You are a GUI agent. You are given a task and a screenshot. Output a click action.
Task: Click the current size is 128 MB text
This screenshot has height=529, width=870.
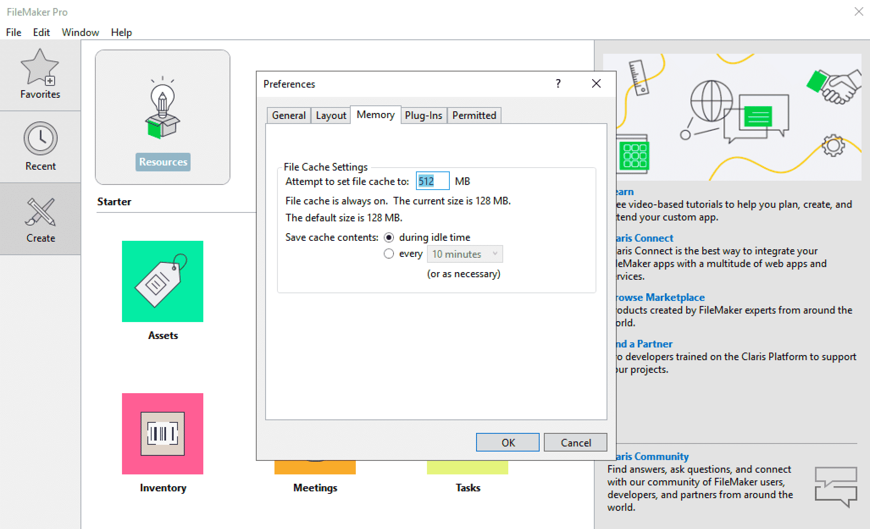452,201
